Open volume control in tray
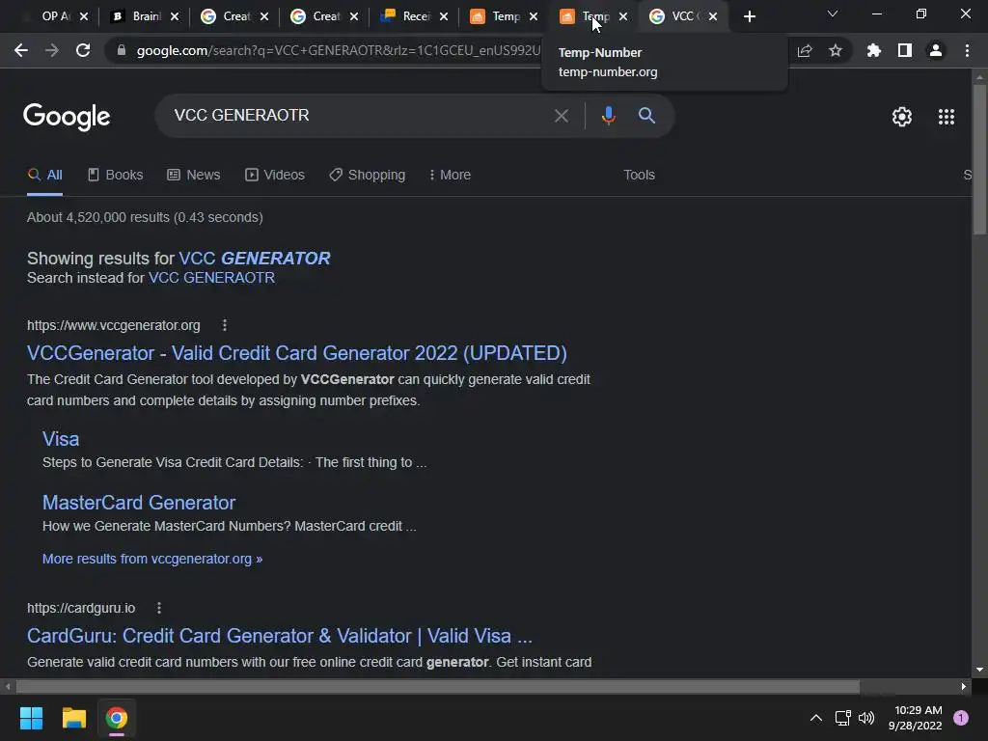 tap(866, 718)
